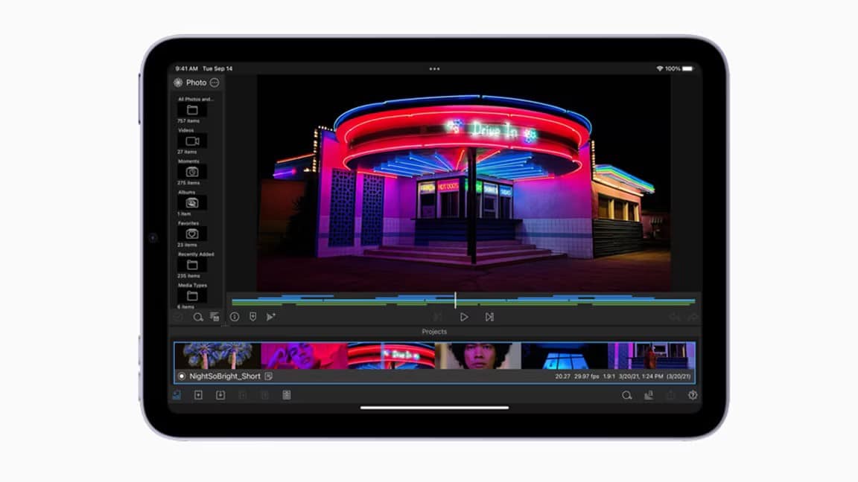
Task: Skip to next clip in preview
Action: pos(489,317)
